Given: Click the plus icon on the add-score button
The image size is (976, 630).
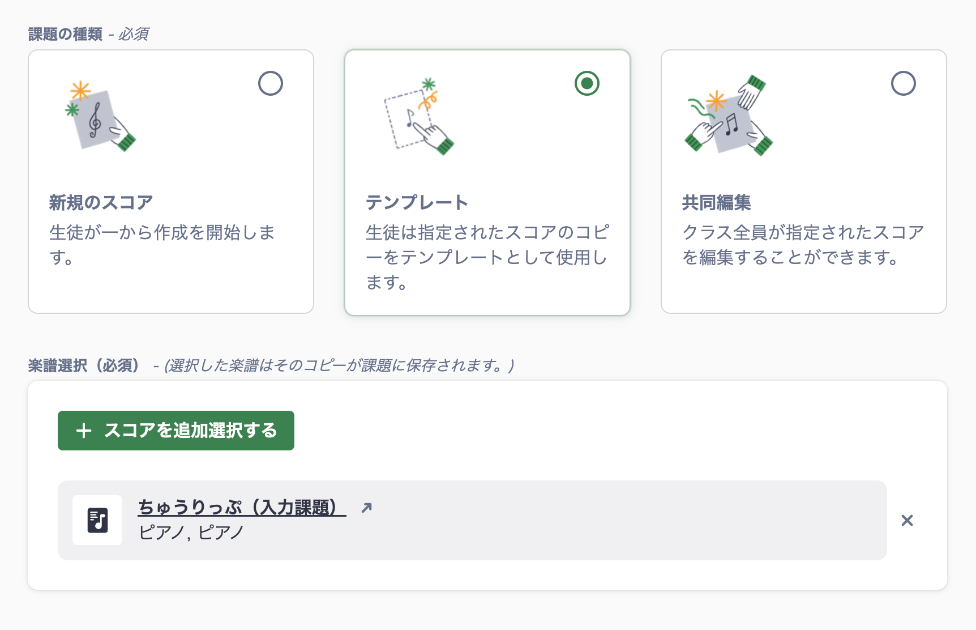Looking at the screenshot, I should [x=84, y=431].
